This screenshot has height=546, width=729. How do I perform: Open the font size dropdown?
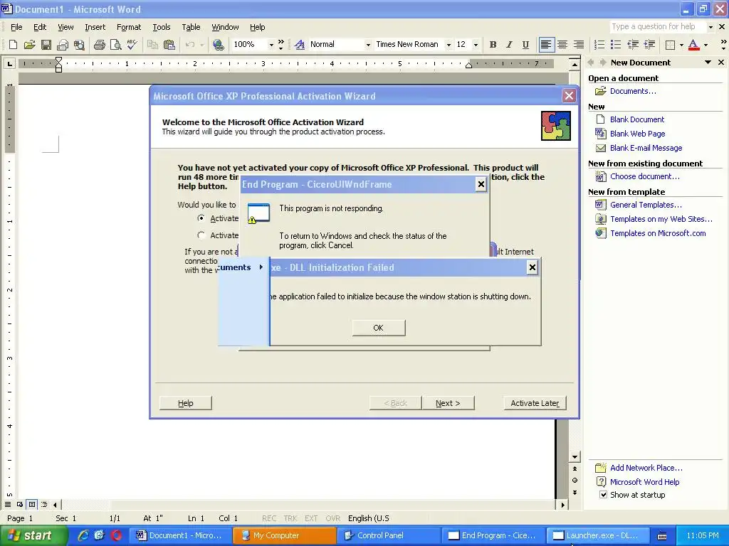[476, 45]
